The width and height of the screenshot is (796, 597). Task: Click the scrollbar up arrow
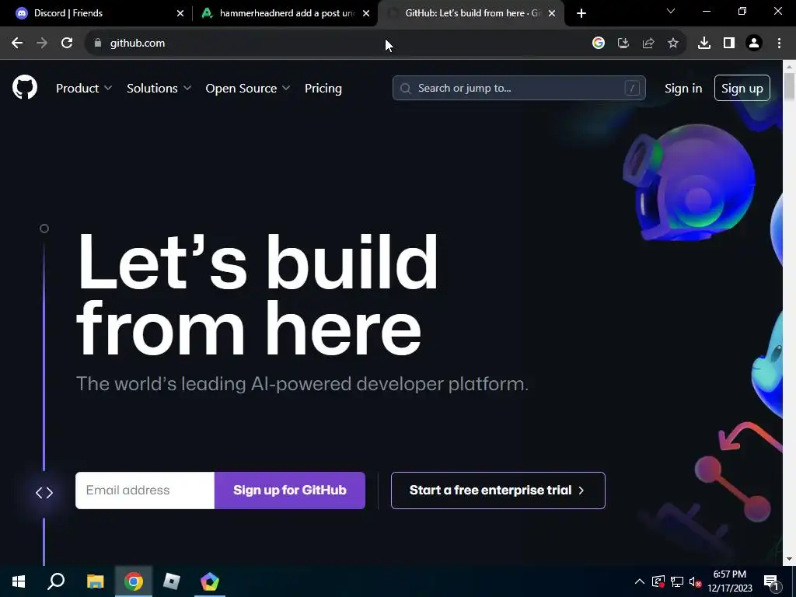click(790, 67)
